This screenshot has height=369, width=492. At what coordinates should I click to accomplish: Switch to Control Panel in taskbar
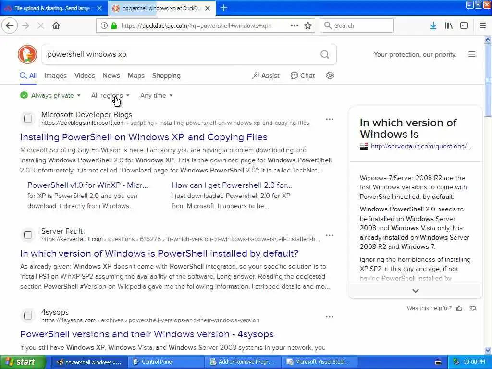click(167, 362)
